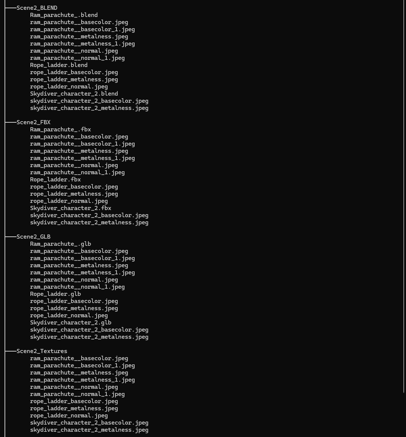406x437 pixels.
Task: Click the Skydiver_character_2.blend file line
Action: (74, 94)
